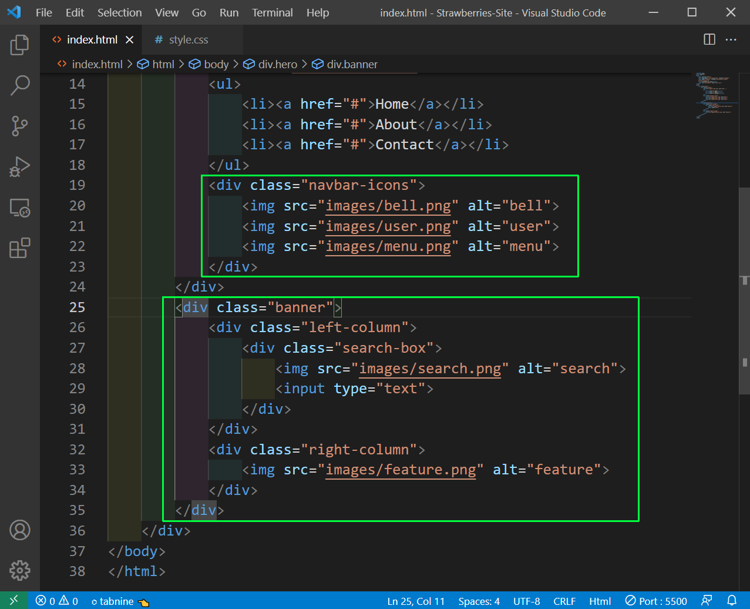Select div.banner in the breadcrumb
Viewport: 750px width, 609px height.
click(x=352, y=64)
